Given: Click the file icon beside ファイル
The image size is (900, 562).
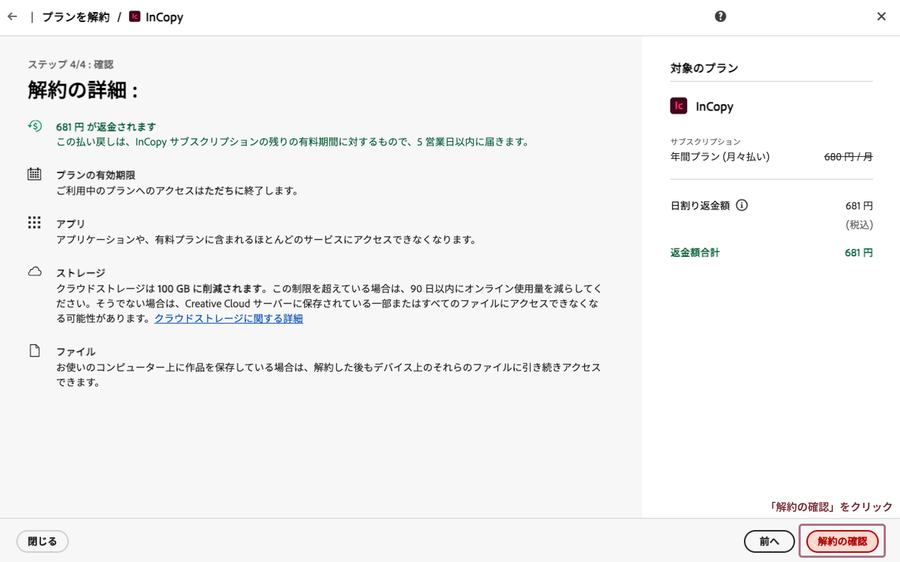Looking at the screenshot, I should tap(34, 350).
